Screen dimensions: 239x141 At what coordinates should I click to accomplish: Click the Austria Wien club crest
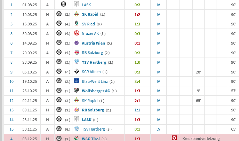pyautogui.click(x=77, y=43)
